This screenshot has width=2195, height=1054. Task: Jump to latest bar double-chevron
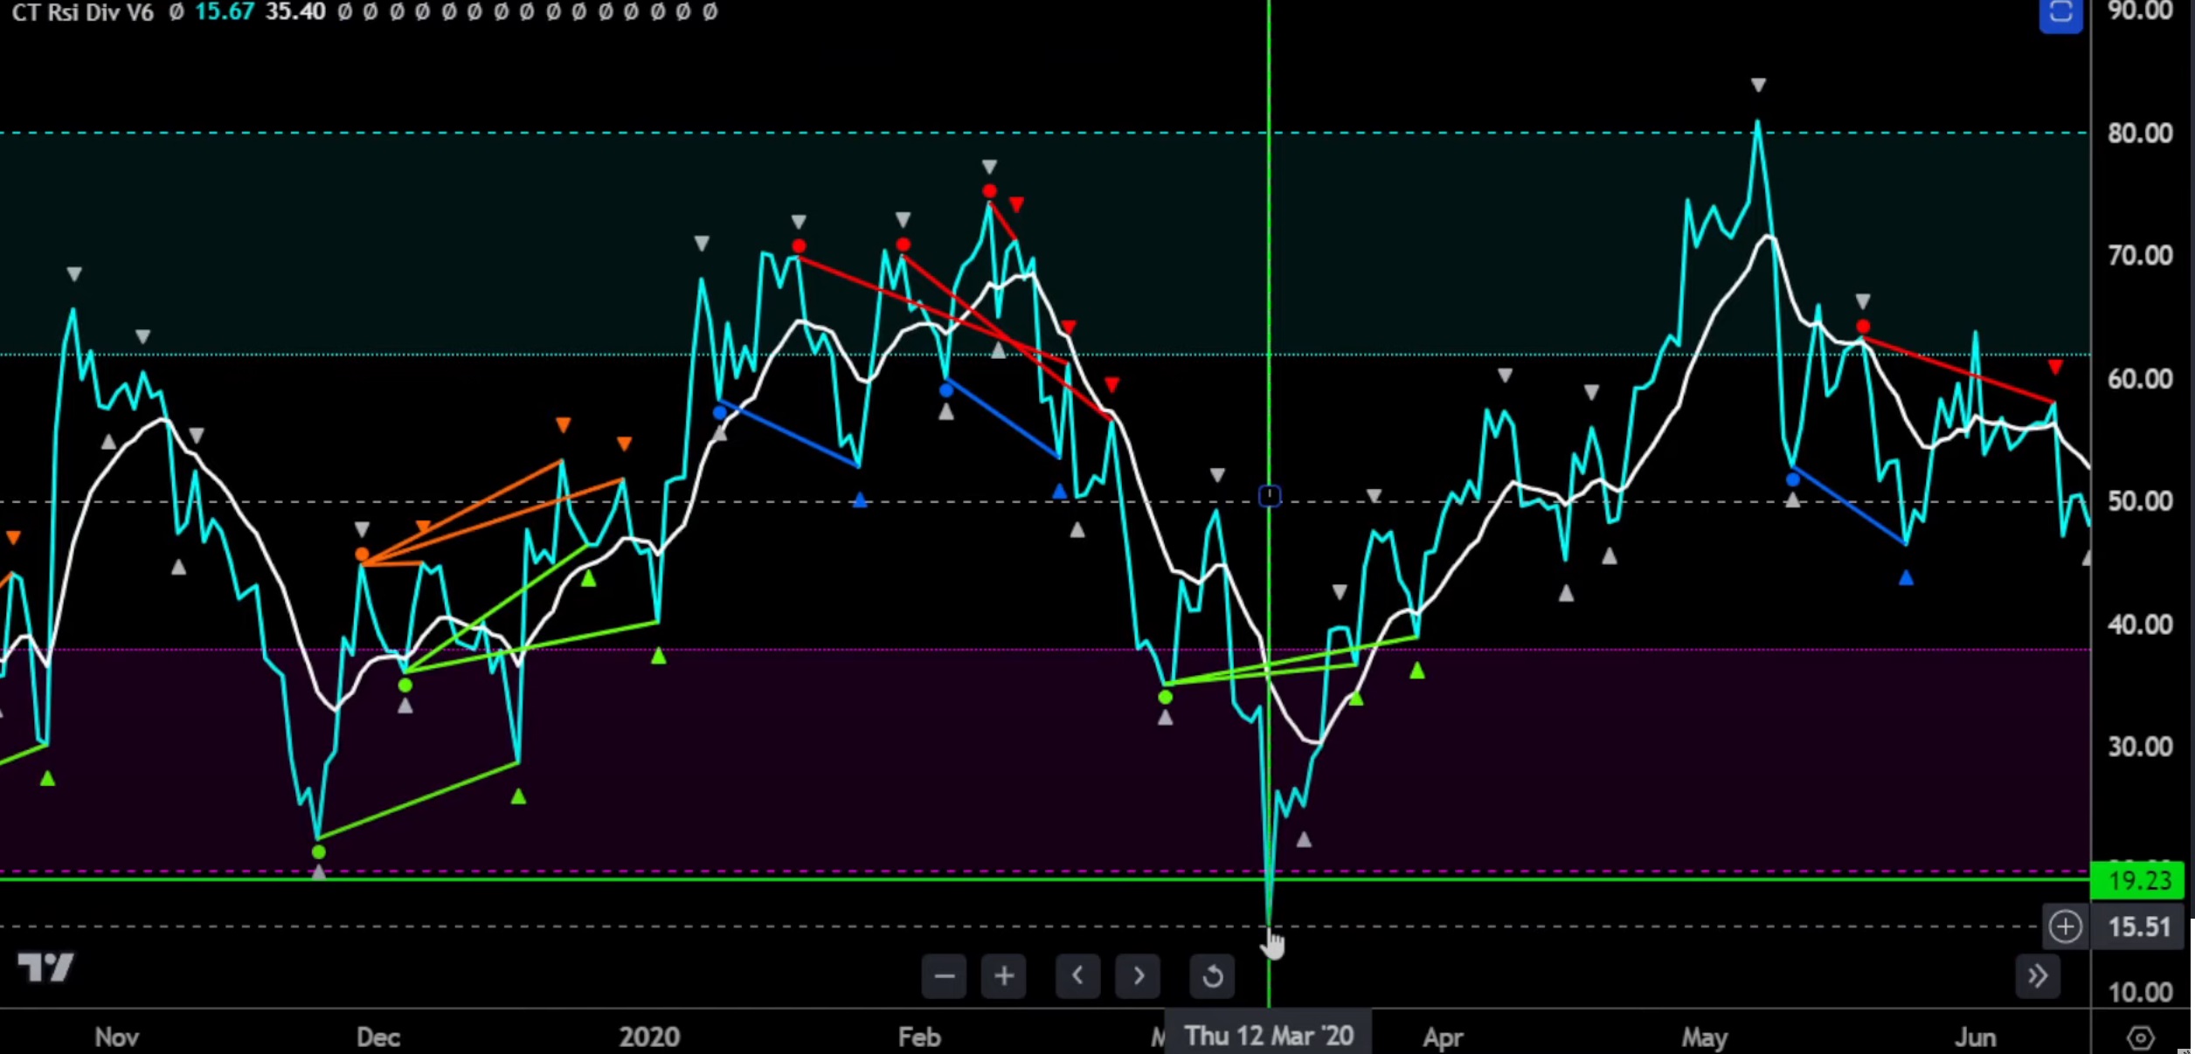click(2037, 975)
